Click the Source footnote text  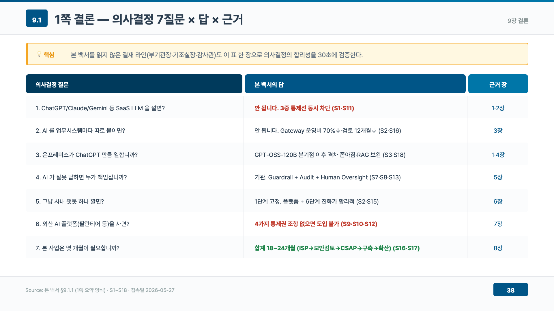(x=100, y=290)
